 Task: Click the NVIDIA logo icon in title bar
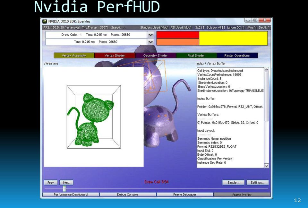45,21
